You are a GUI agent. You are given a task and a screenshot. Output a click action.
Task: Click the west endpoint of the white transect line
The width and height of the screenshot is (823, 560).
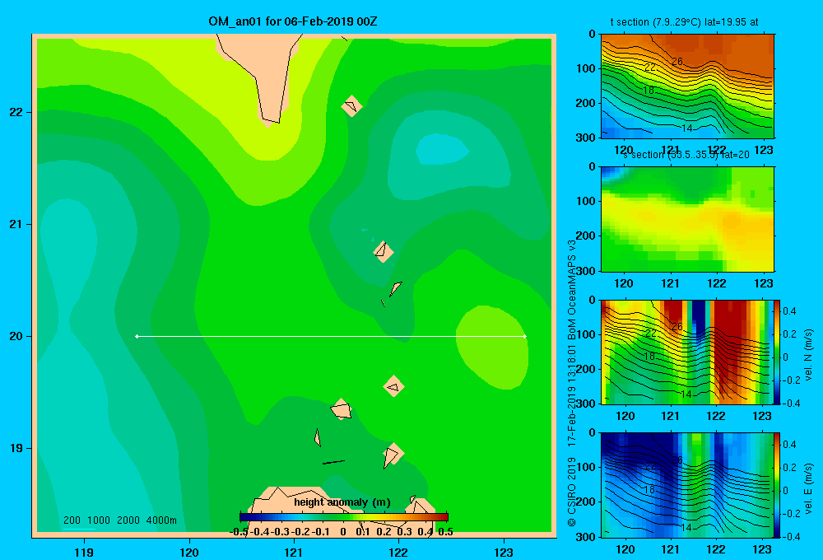137,336
